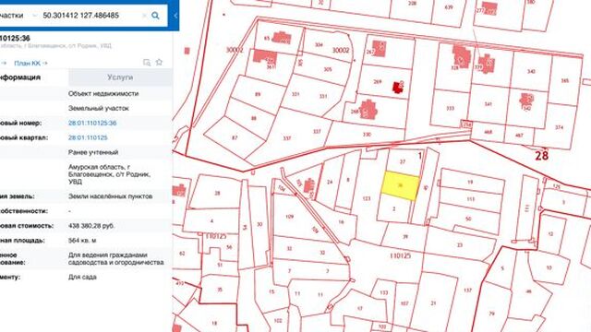
Task: Select parcel 88 on the map
Action: [254, 118]
